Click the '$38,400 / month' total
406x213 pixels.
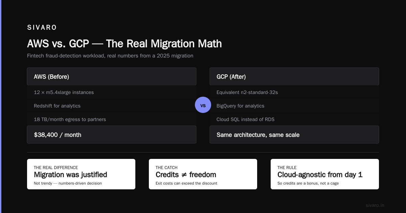pos(112,135)
